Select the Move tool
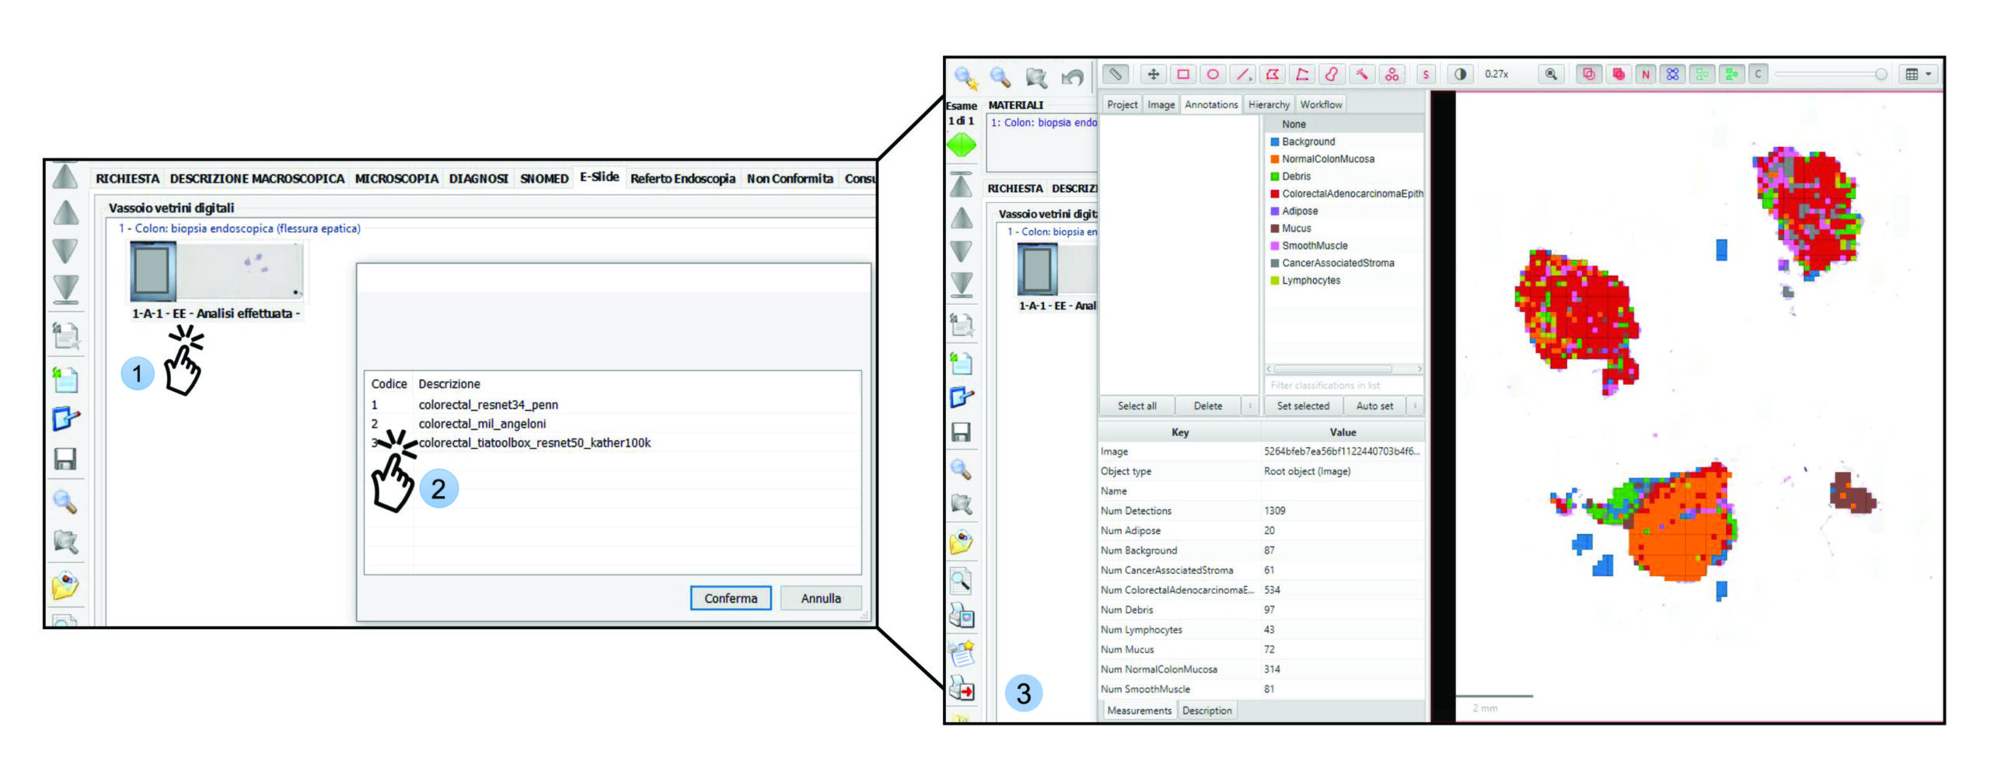This screenshot has height=779, width=1990. coord(1153,75)
